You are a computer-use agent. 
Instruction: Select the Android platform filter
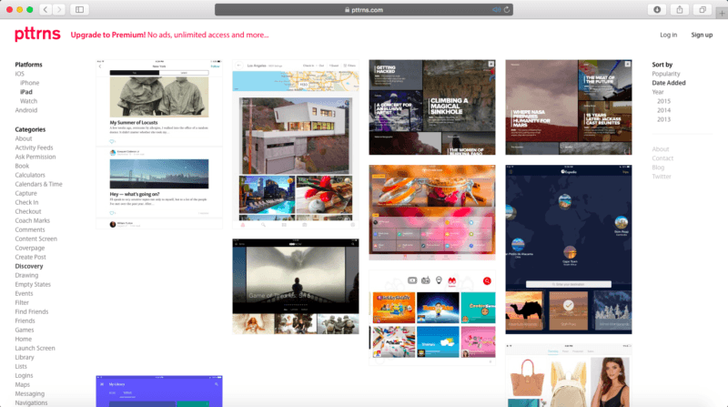[25, 111]
